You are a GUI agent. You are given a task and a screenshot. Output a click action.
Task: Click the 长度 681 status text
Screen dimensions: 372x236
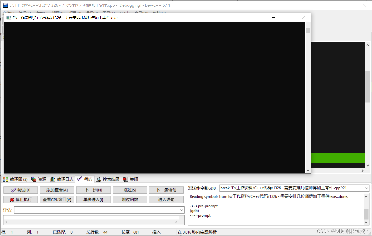coord(130,232)
